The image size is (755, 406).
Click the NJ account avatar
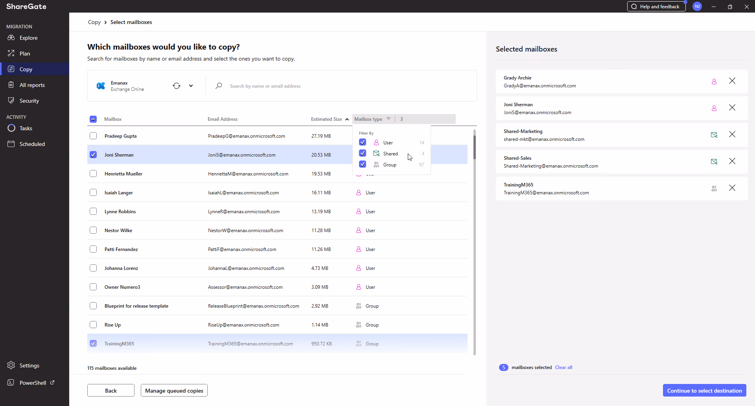[697, 6]
